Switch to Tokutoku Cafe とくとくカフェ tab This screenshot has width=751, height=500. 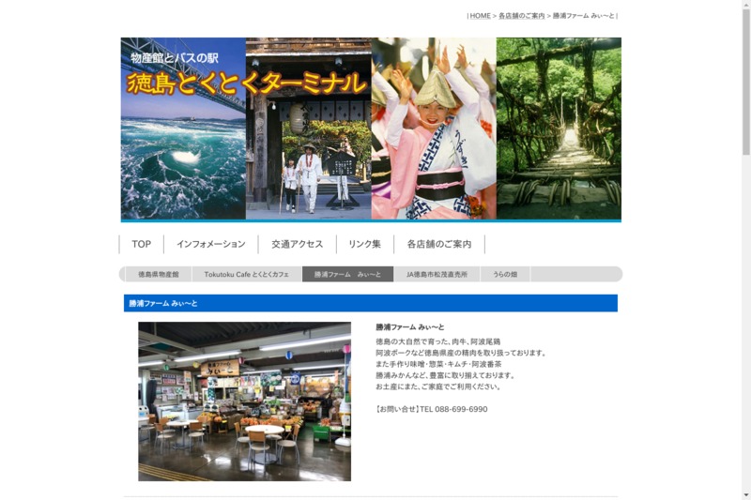[246, 275]
